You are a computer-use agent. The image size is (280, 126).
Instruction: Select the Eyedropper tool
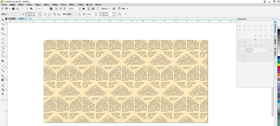point(3,85)
